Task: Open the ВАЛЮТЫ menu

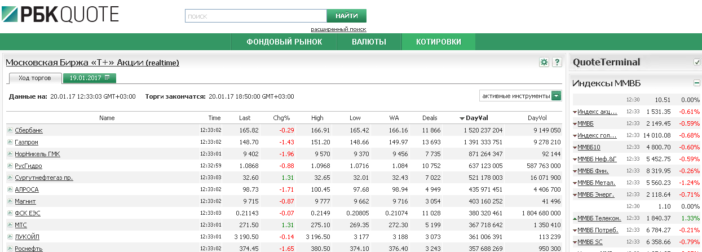Action: point(369,42)
